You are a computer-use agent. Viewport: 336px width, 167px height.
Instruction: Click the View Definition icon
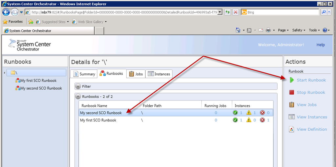[292, 129]
